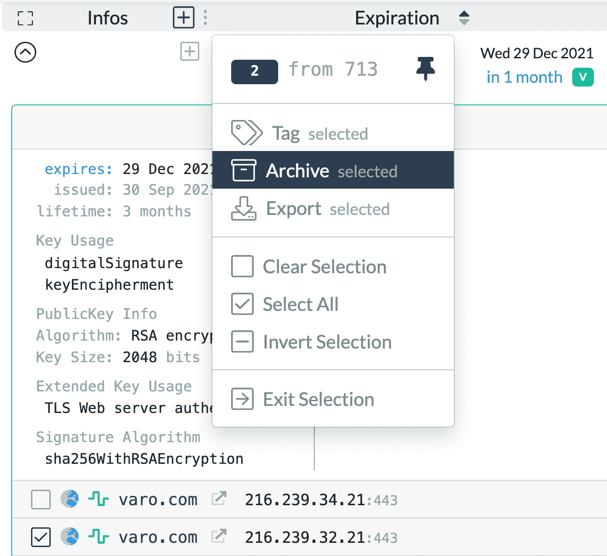
Task: Click the gray plus icon below Infos
Action: [x=190, y=51]
